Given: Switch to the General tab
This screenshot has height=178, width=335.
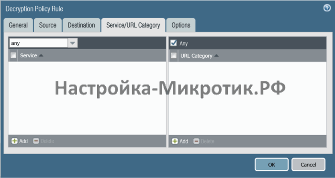Looking at the screenshot, I should [18, 25].
